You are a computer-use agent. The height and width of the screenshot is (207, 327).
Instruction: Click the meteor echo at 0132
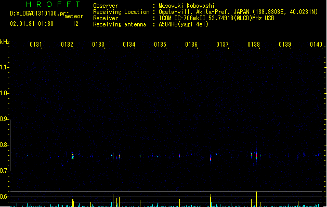pos(73,156)
